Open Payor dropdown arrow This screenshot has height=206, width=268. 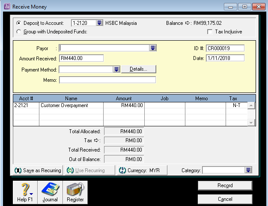153,48
